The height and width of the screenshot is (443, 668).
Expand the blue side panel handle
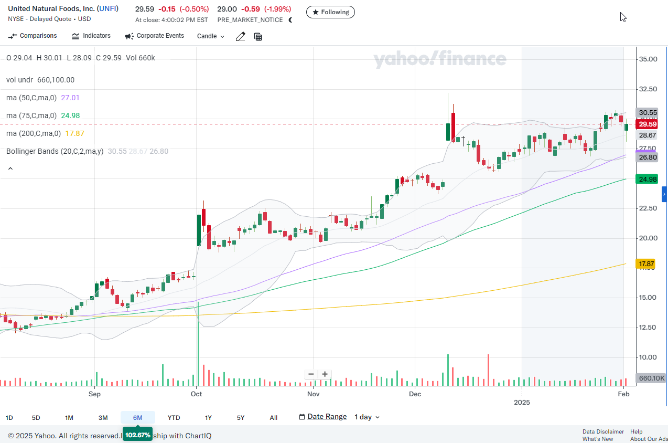664,194
